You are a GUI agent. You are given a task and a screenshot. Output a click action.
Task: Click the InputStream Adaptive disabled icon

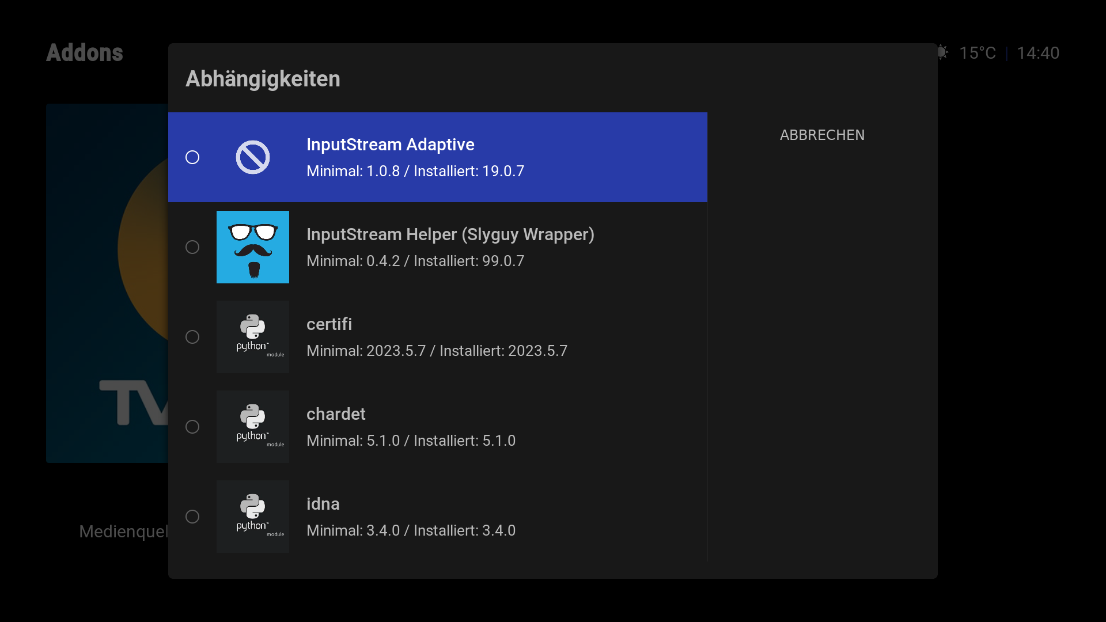tap(253, 157)
